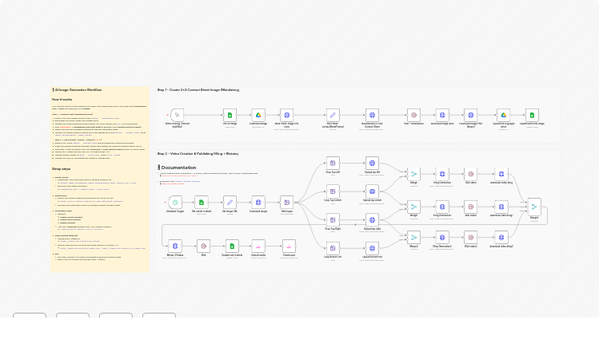Select the 'When clicking Execute workflow' trigger node
Image resolution: width=599 pixels, height=359 pixels.
click(177, 115)
